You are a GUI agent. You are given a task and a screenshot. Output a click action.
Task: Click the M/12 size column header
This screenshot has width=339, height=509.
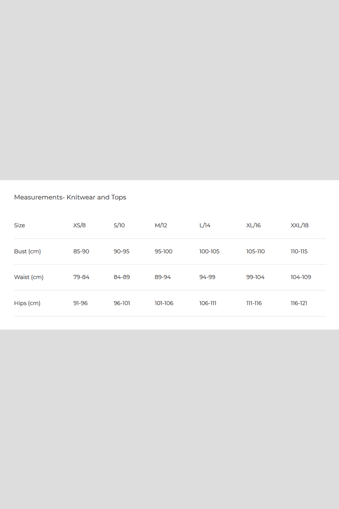(161, 225)
